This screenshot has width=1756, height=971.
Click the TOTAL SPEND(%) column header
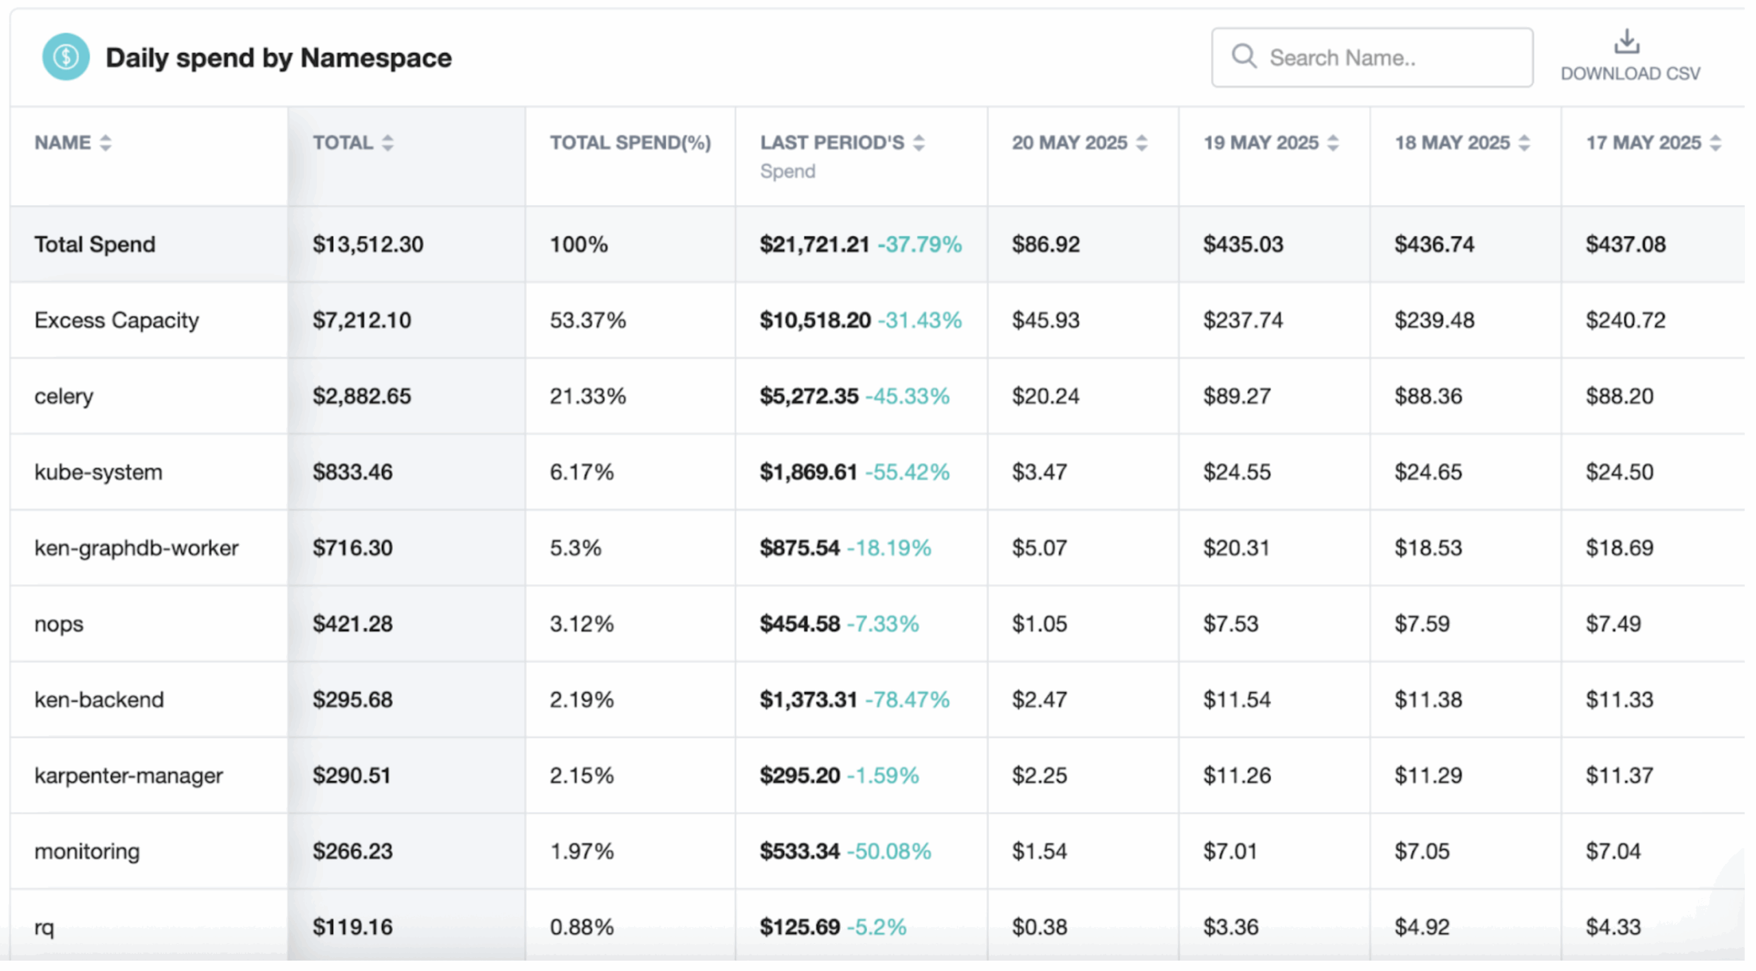pyautogui.click(x=630, y=143)
